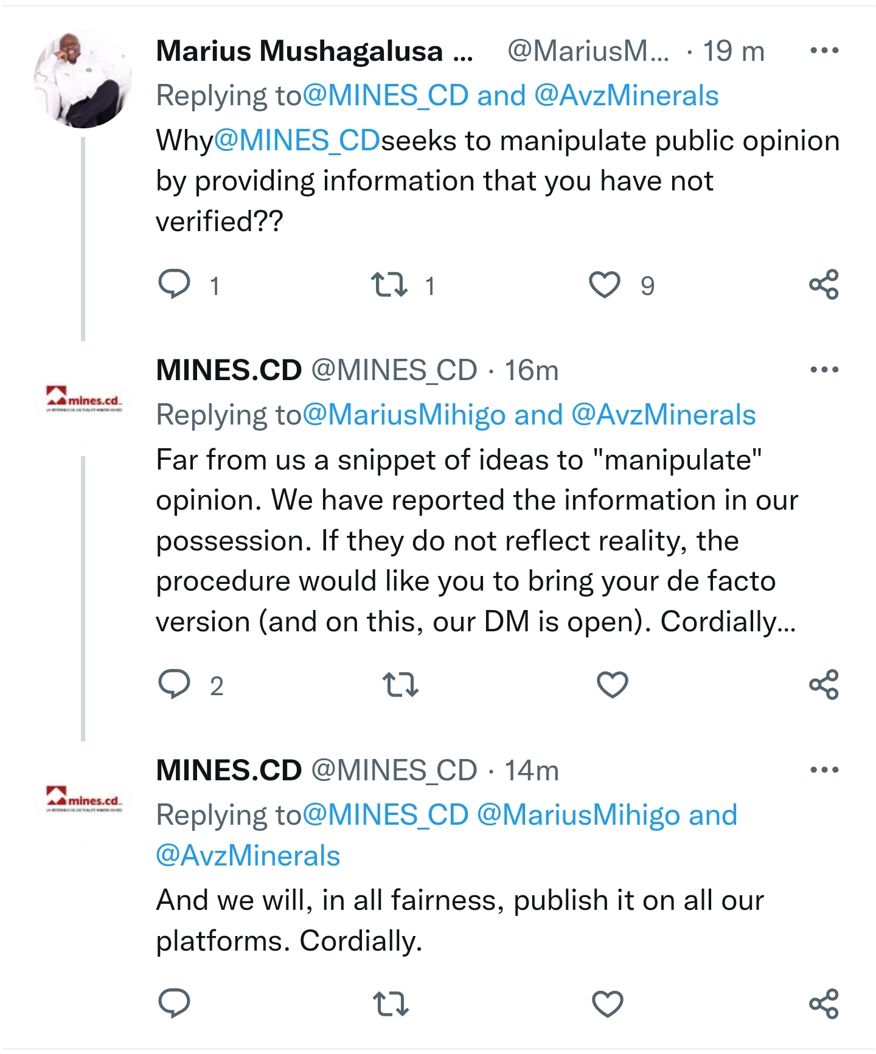The width and height of the screenshot is (876, 1054).
Task: Share the MINES.CD 16m tweet
Action: coord(824,685)
